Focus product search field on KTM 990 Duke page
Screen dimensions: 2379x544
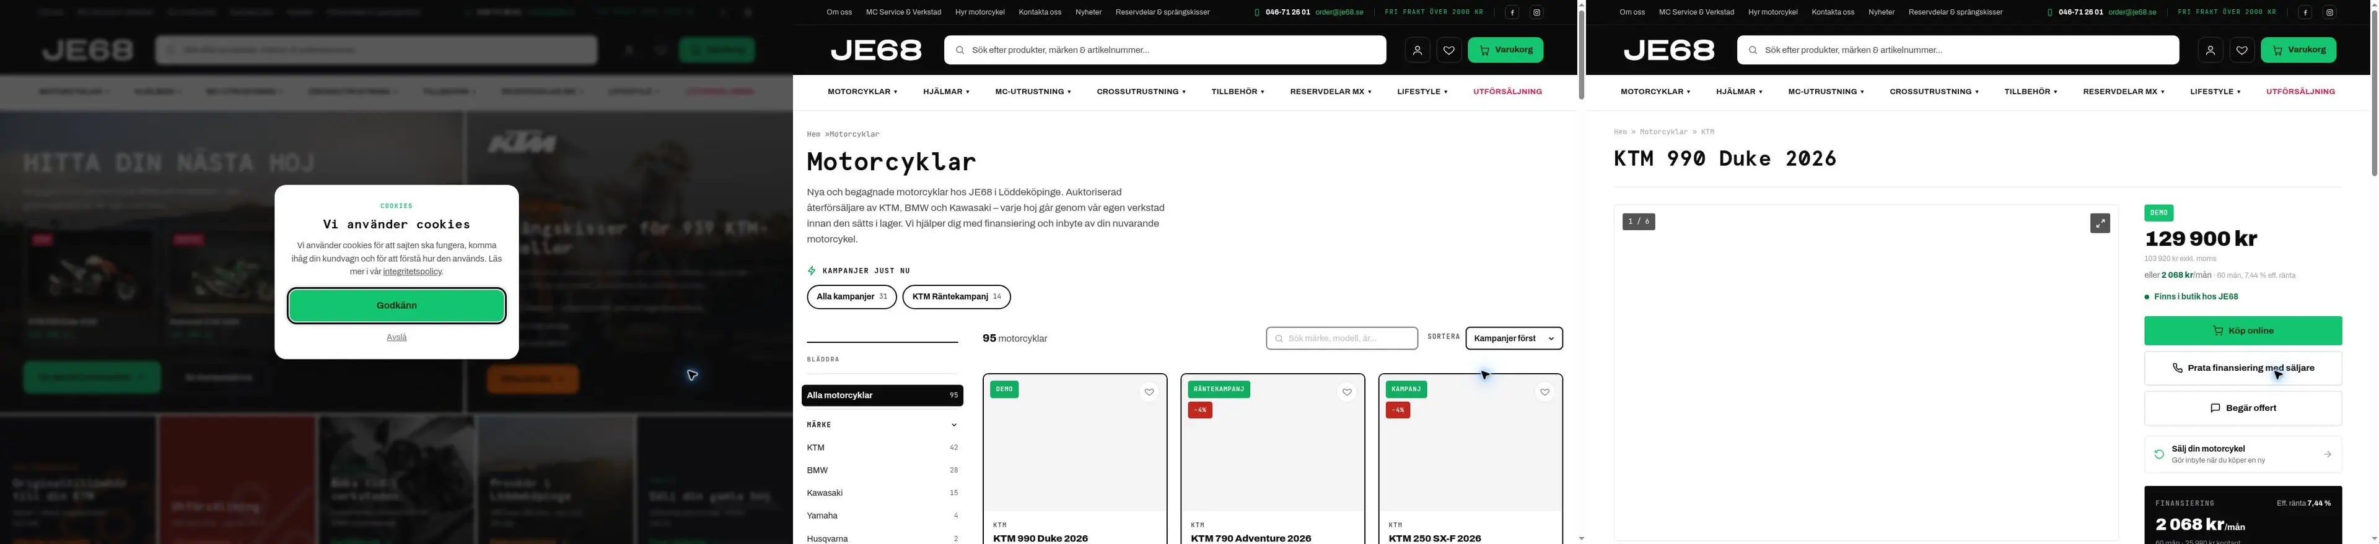(x=1958, y=50)
